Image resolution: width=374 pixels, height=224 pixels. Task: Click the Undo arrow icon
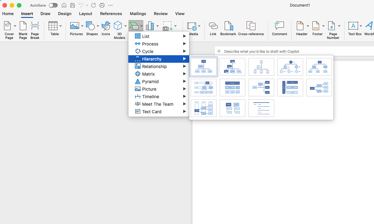[81, 5]
